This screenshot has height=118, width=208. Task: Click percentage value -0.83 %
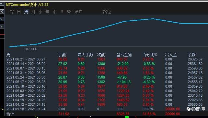click(148, 64)
